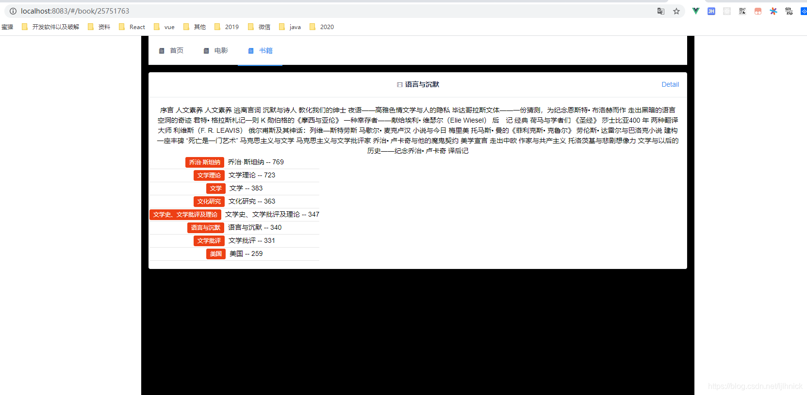Open the 微信 bookmark folder
This screenshot has width=807, height=395.
tap(259, 27)
